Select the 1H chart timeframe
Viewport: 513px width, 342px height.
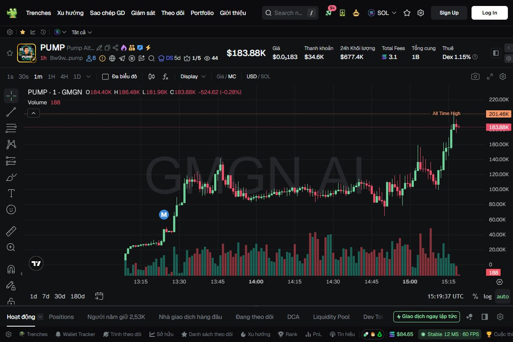[x=51, y=77]
